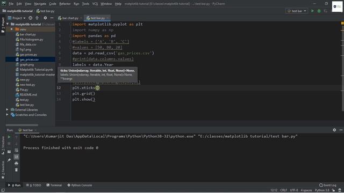This screenshot has height=193, width=344.
Task: Open the Tools menu
Action: (x=85, y=4)
